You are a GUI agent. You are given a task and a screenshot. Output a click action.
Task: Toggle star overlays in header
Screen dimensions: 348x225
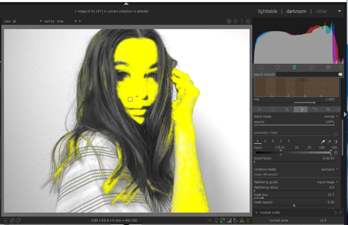click(x=235, y=21)
